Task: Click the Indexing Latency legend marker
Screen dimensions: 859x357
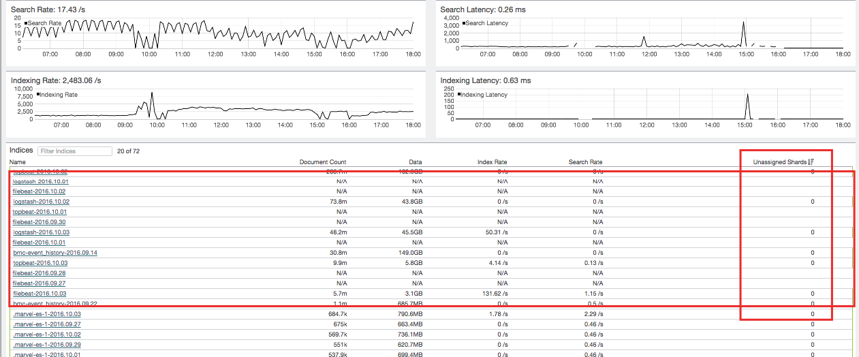Action: click(x=460, y=95)
